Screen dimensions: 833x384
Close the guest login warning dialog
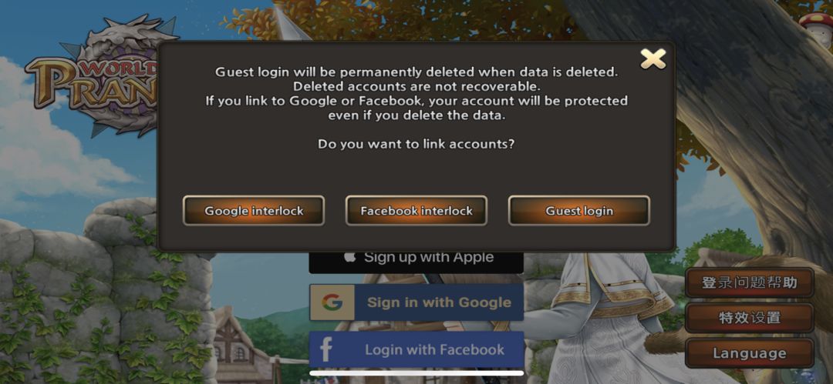tap(653, 59)
